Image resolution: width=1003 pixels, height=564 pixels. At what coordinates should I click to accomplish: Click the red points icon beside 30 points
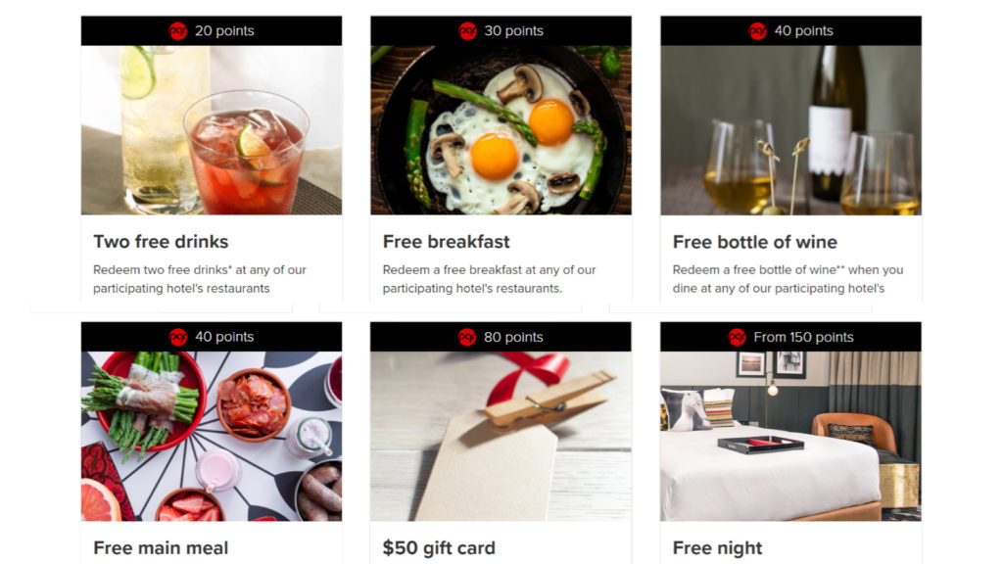(x=467, y=30)
